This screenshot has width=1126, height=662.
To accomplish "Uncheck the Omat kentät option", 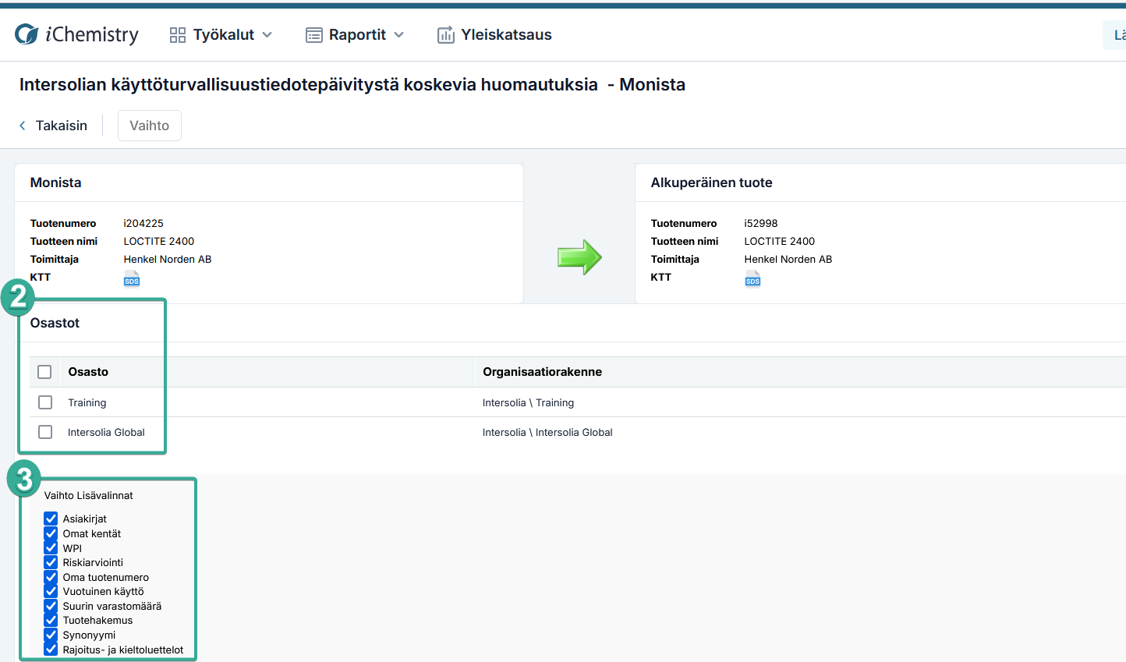I will click(51, 533).
